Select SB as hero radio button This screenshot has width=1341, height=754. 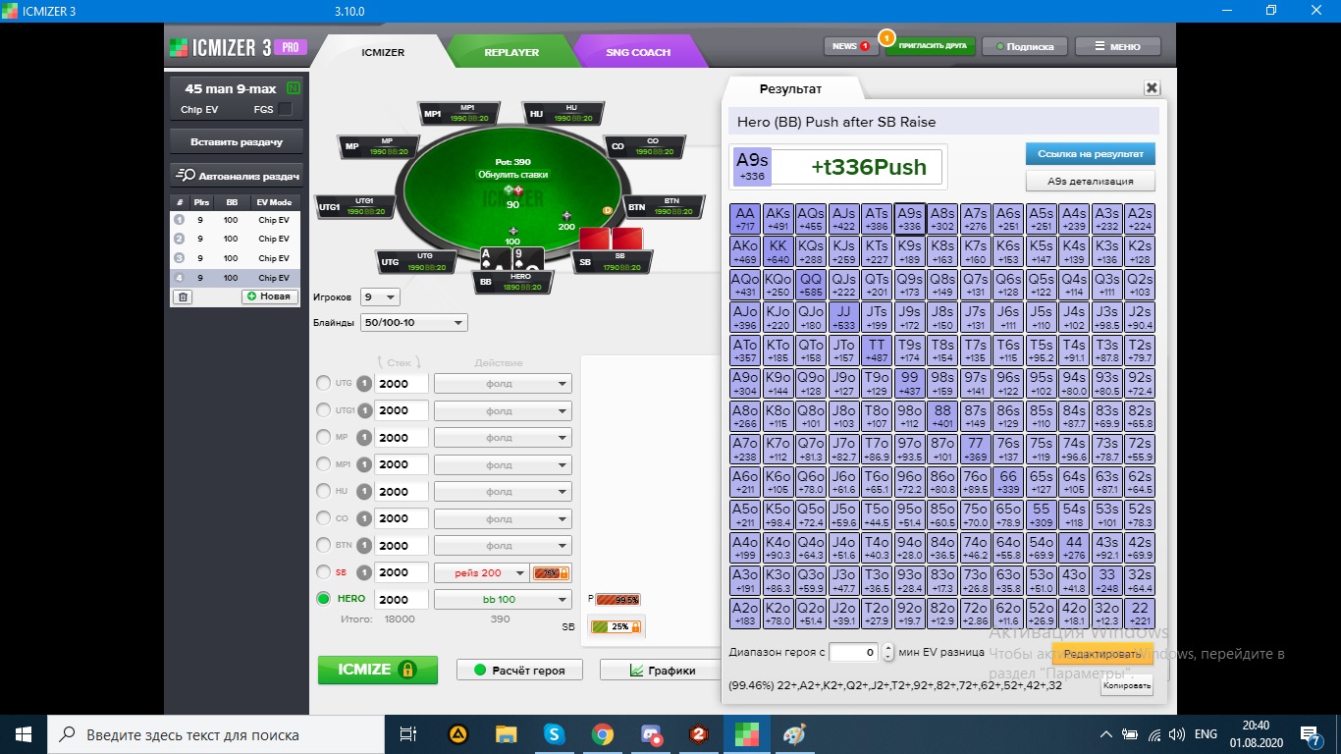click(323, 572)
